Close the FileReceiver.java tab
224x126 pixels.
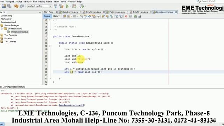pos(127,12)
